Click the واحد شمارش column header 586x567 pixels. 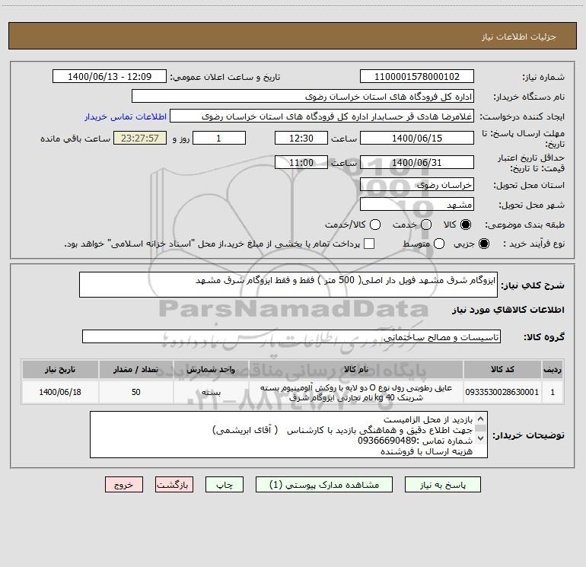[x=211, y=370]
